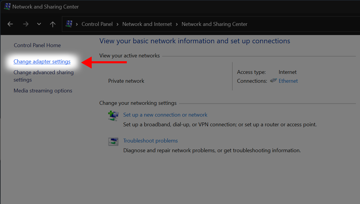Select Network and Internet breadcrumb
Viewport: 360px width, 204px height.
147,24
